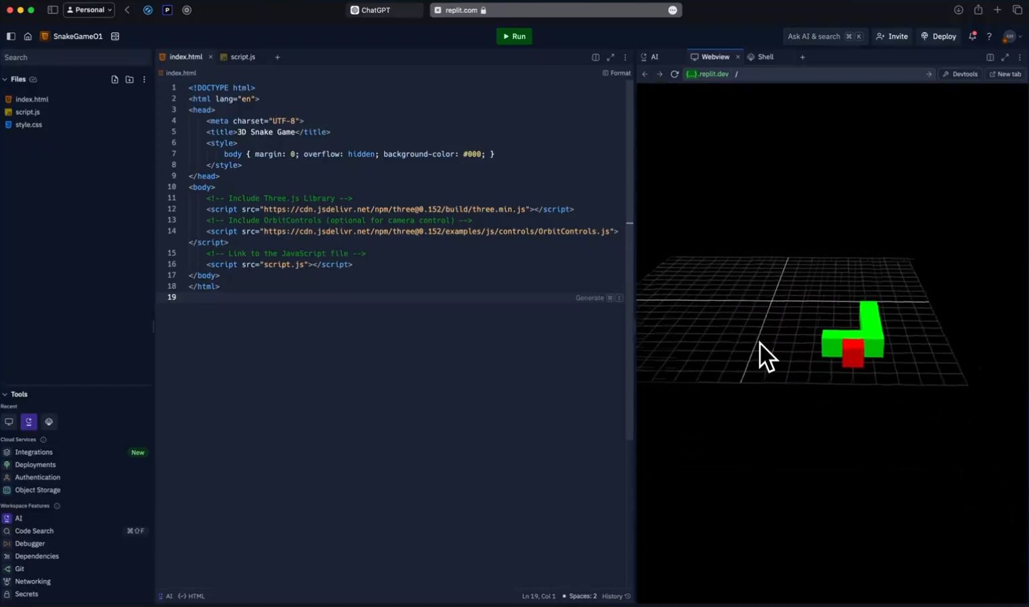This screenshot has width=1029, height=607.
Task: Split the Webview pane
Action: click(990, 57)
